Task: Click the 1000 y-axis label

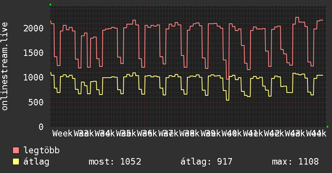Action: click(x=33, y=77)
